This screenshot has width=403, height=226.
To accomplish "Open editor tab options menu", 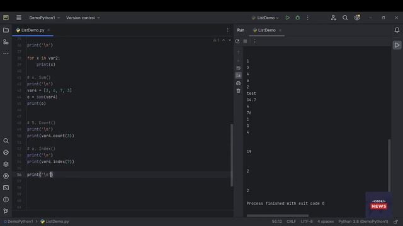I will [228, 30].
